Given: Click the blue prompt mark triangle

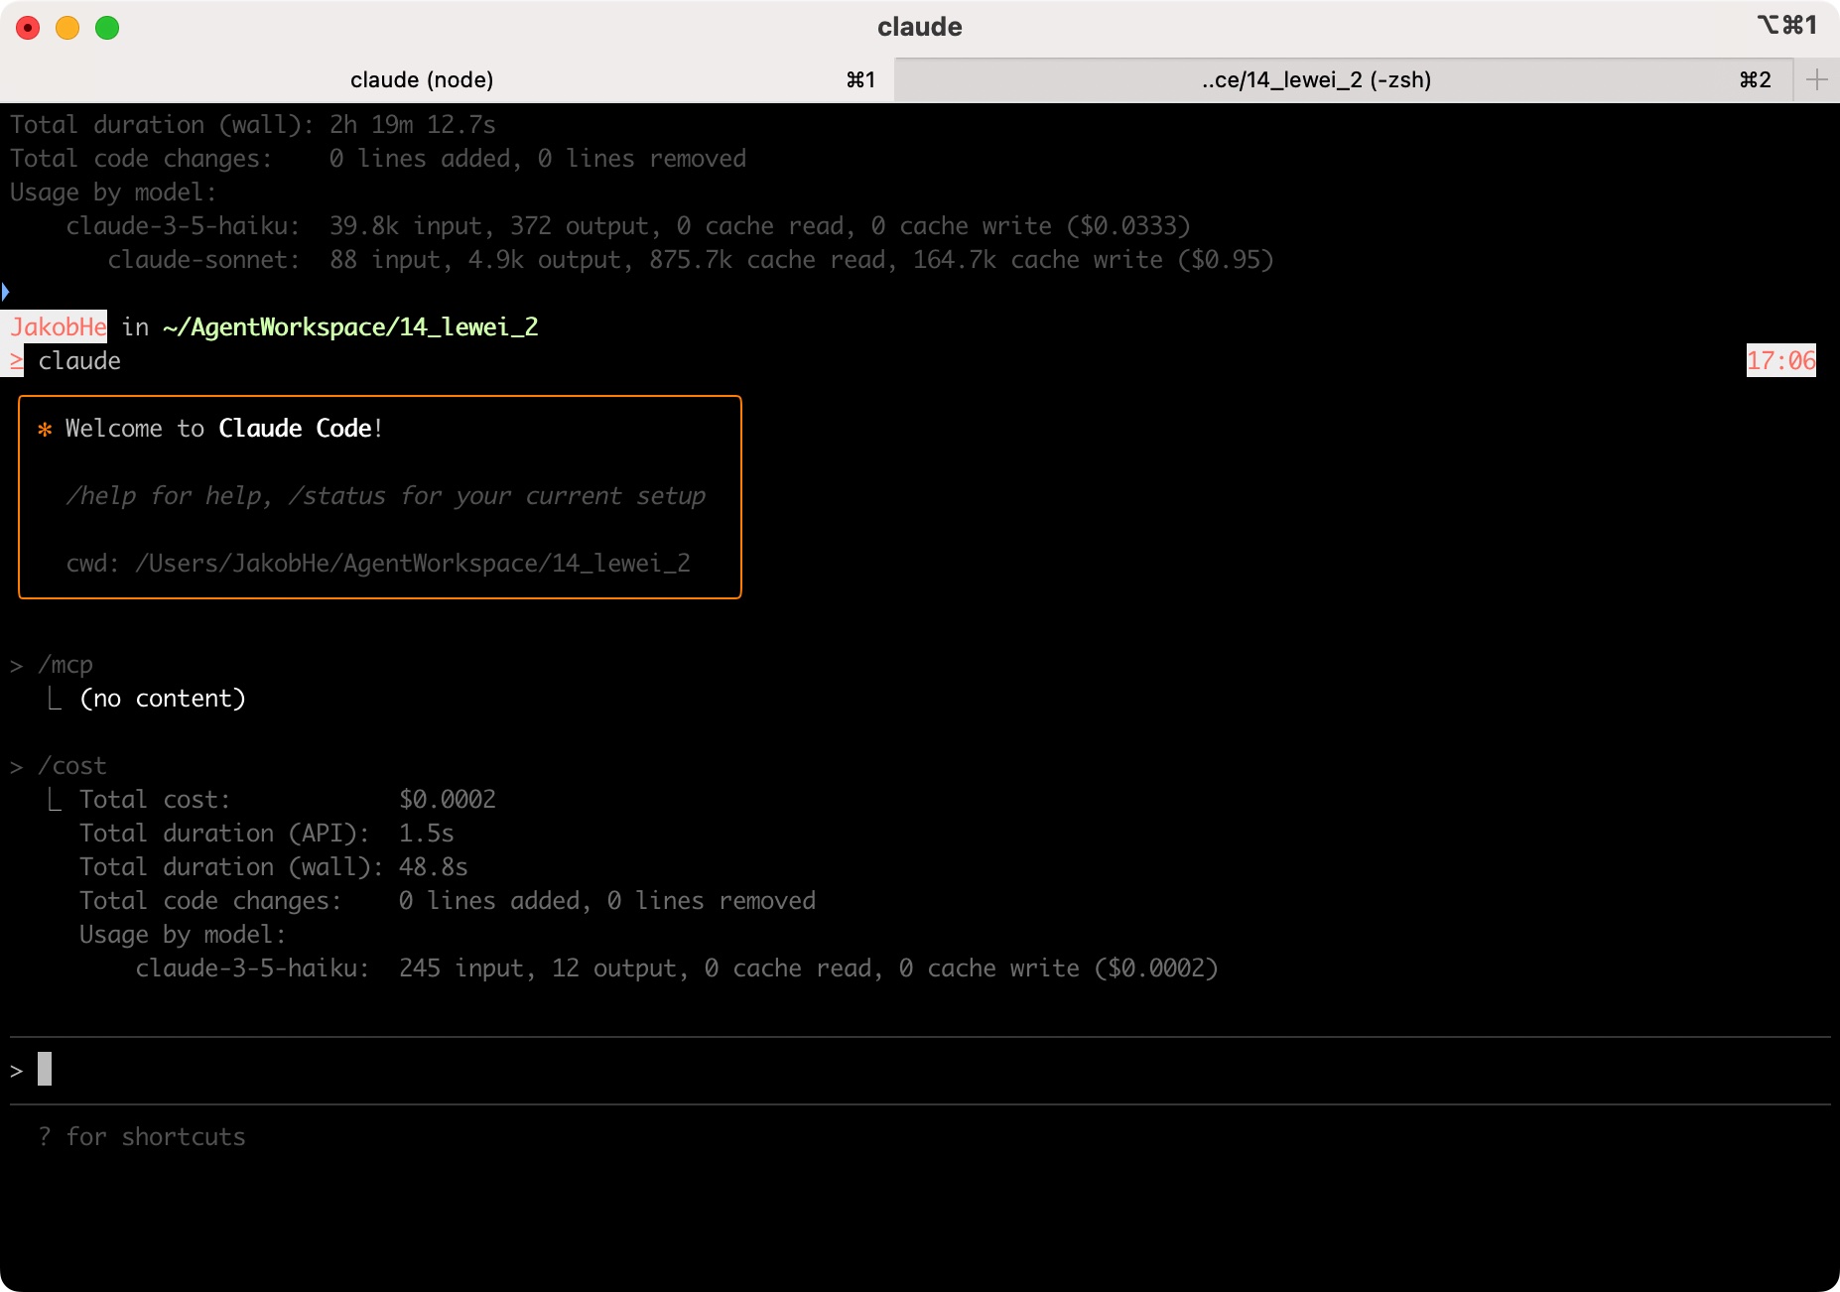Looking at the screenshot, I should click(6, 292).
